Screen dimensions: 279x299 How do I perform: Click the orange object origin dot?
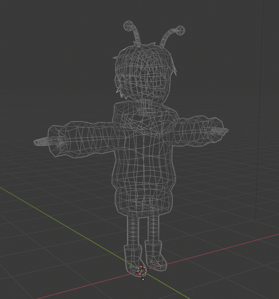point(143,279)
